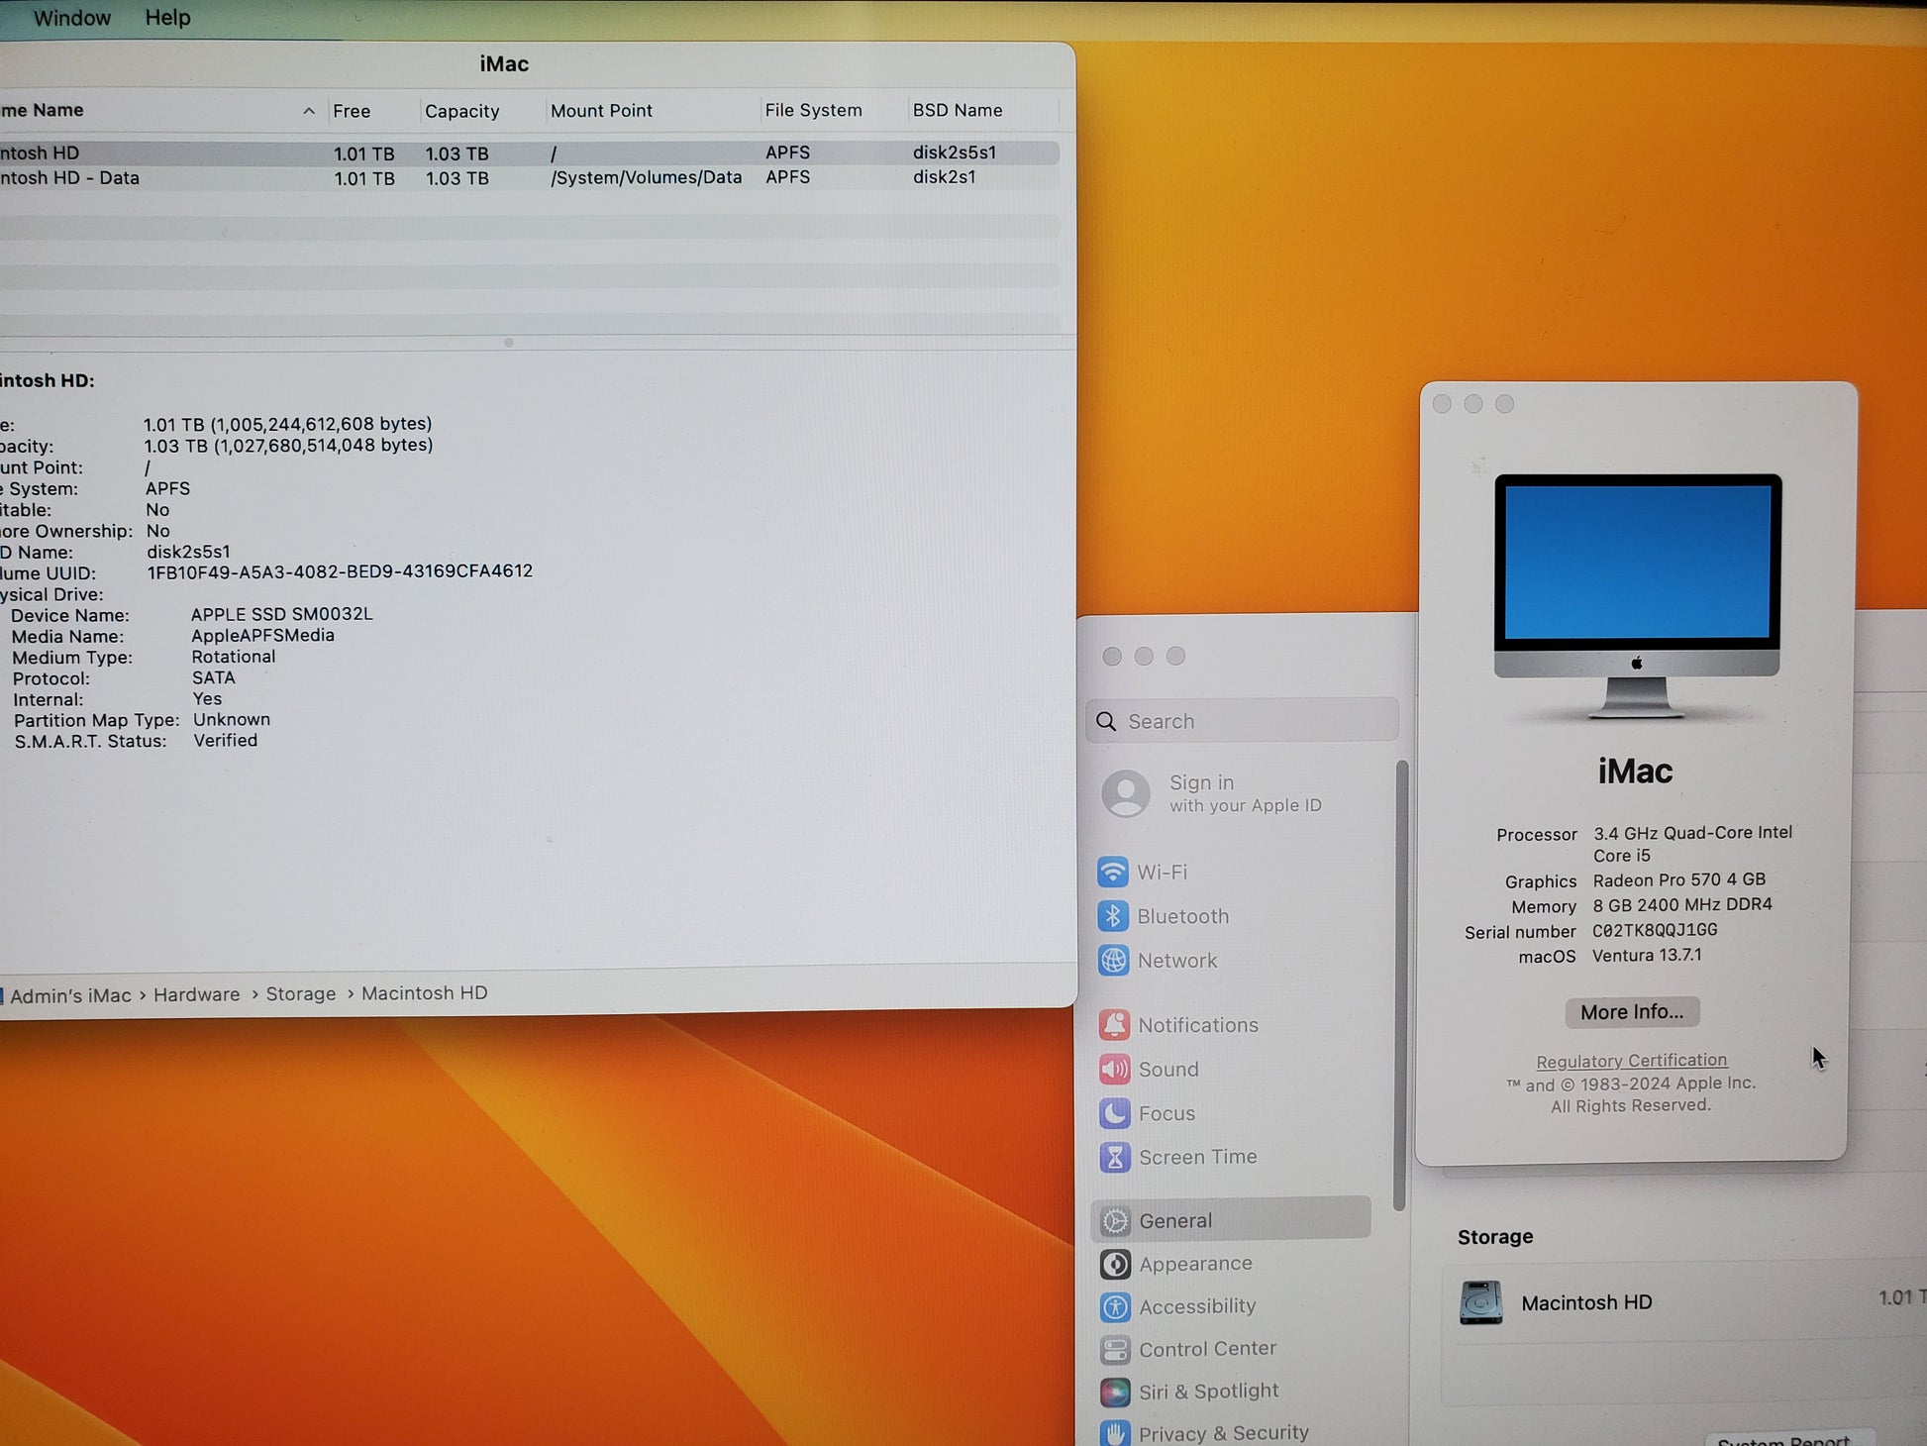
Task: Sort by Capacity column header
Action: point(461,111)
